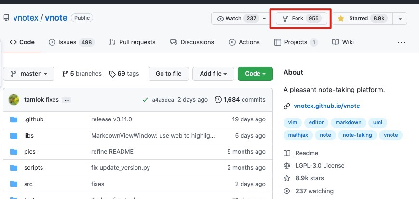Open the 'release v3.11.0' commit message
Screen dimensions: 419x199
(x=111, y=119)
